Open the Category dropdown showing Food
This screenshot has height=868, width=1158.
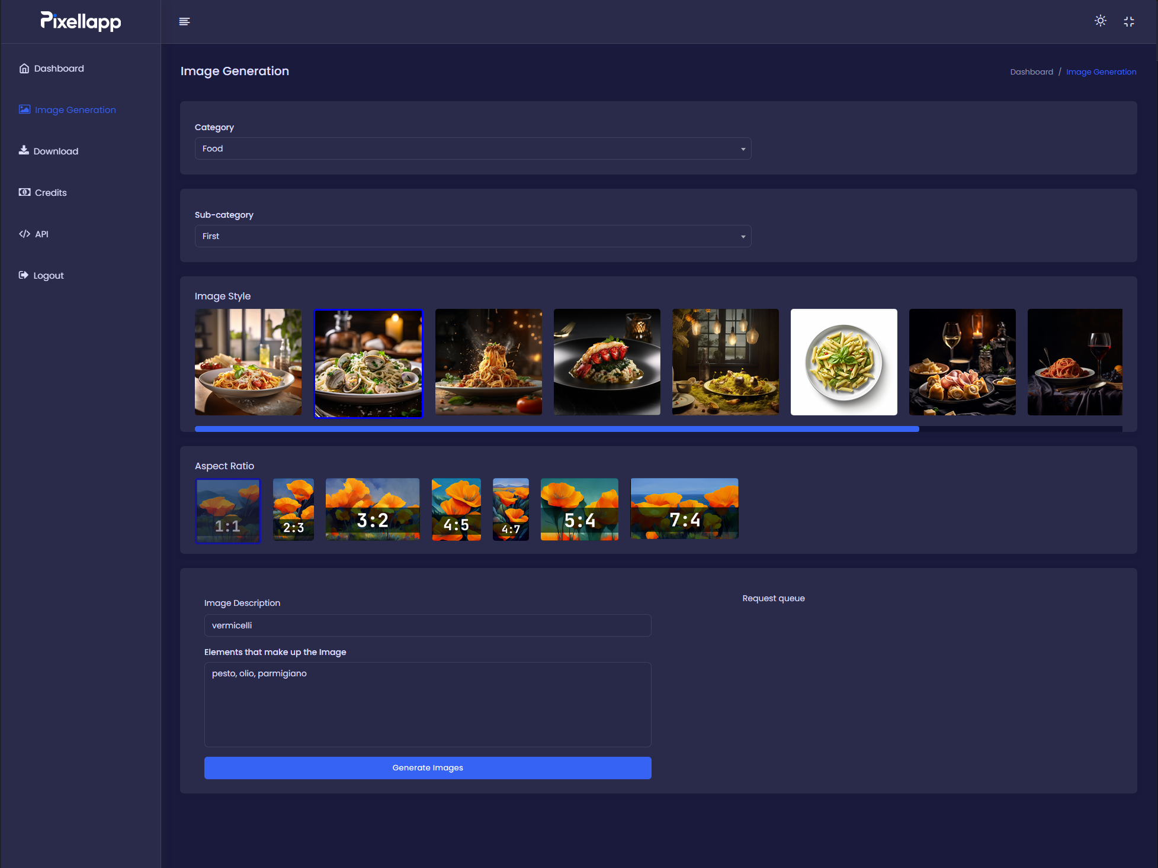pos(473,149)
